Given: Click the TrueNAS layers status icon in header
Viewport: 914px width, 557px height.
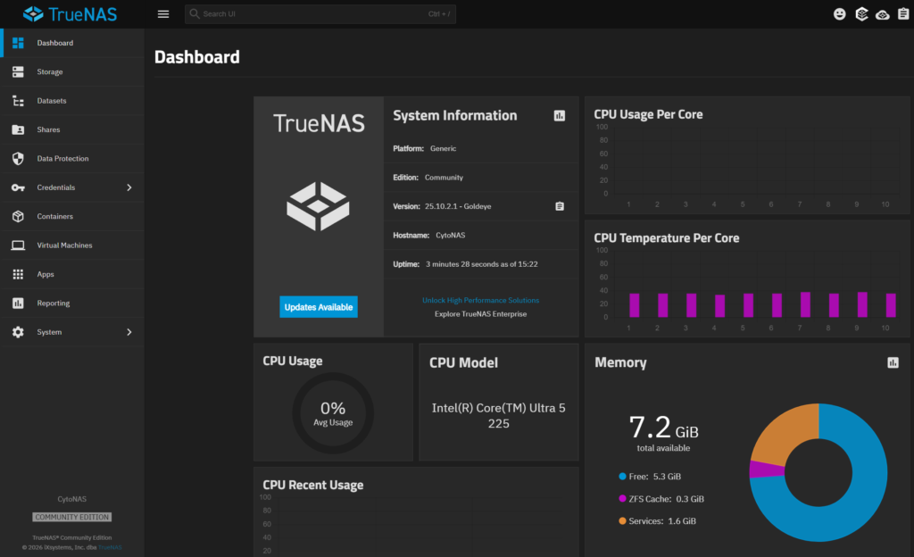Looking at the screenshot, I should (861, 14).
